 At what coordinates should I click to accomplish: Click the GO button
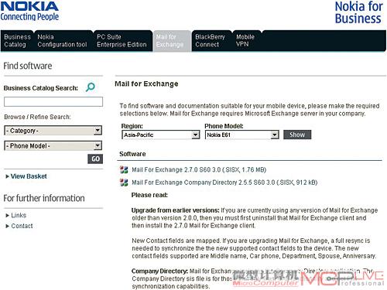coord(95,159)
